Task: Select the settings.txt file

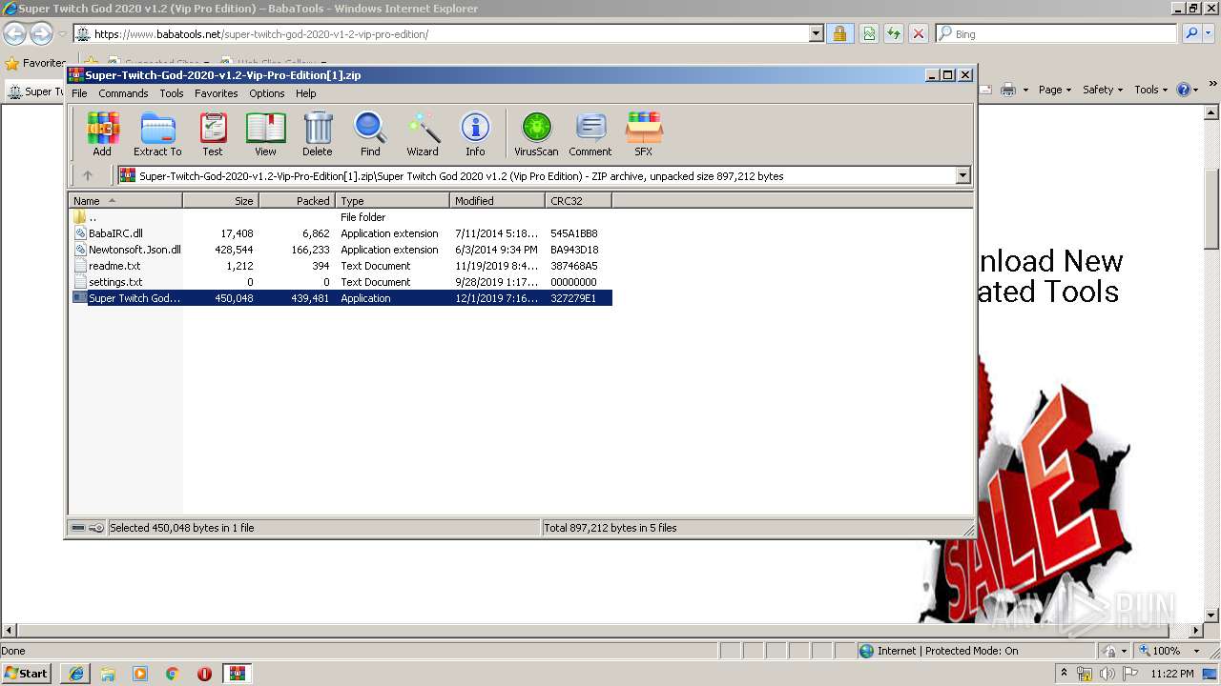Action: pyautogui.click(x=341, y=282)
